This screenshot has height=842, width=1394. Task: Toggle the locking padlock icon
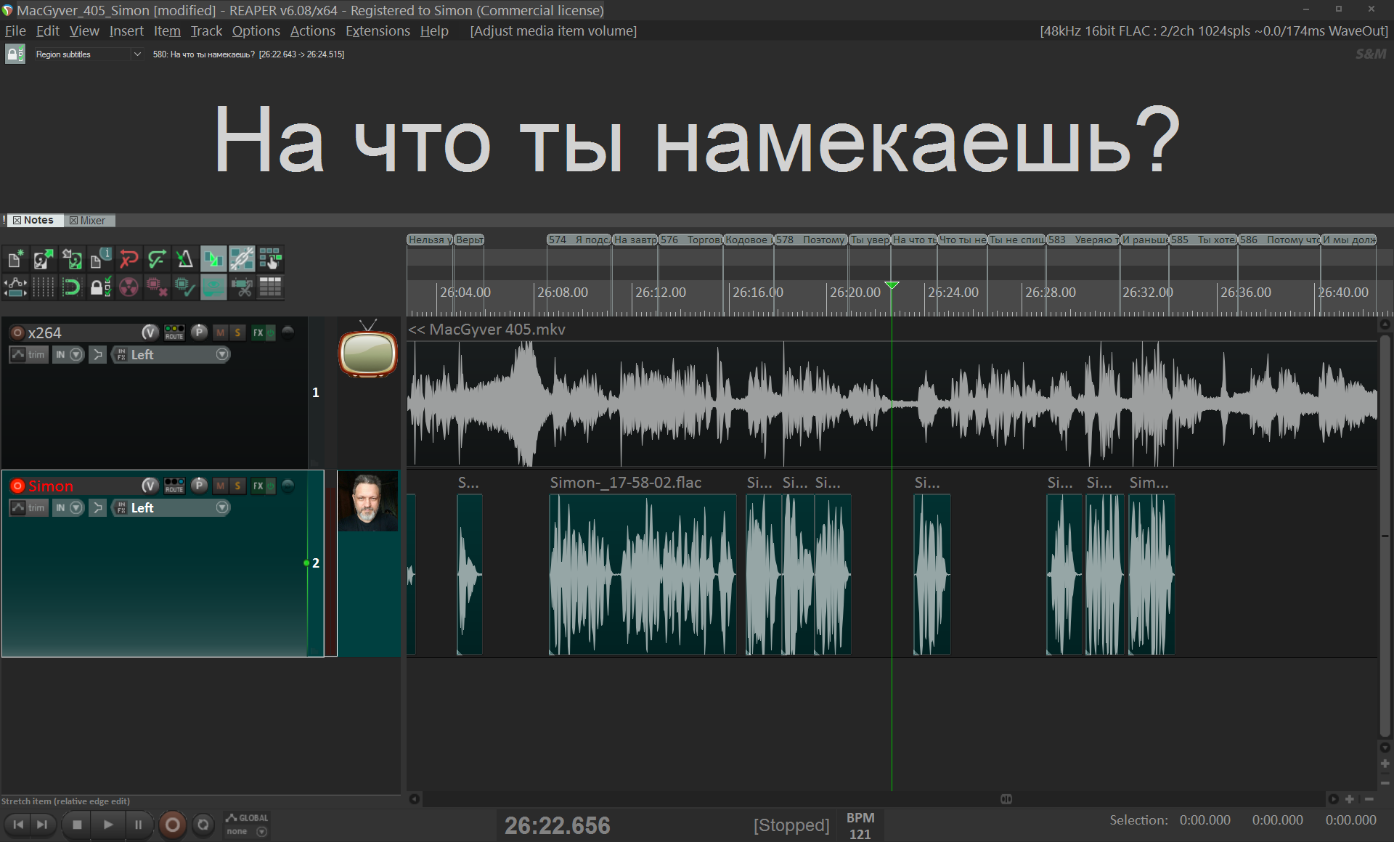click(x=100, y=287)
